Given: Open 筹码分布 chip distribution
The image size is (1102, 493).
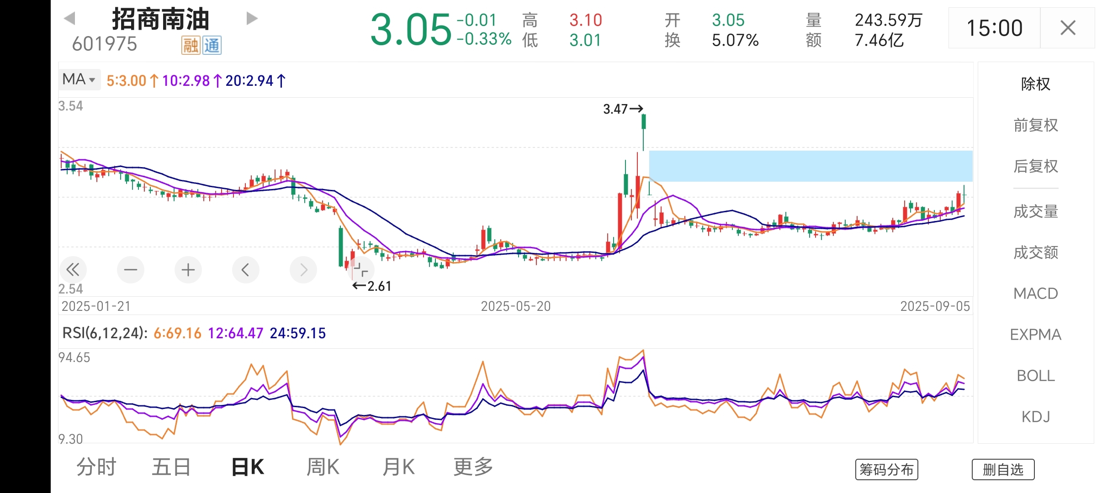Looking at the screenshot, I should (886, 469).
